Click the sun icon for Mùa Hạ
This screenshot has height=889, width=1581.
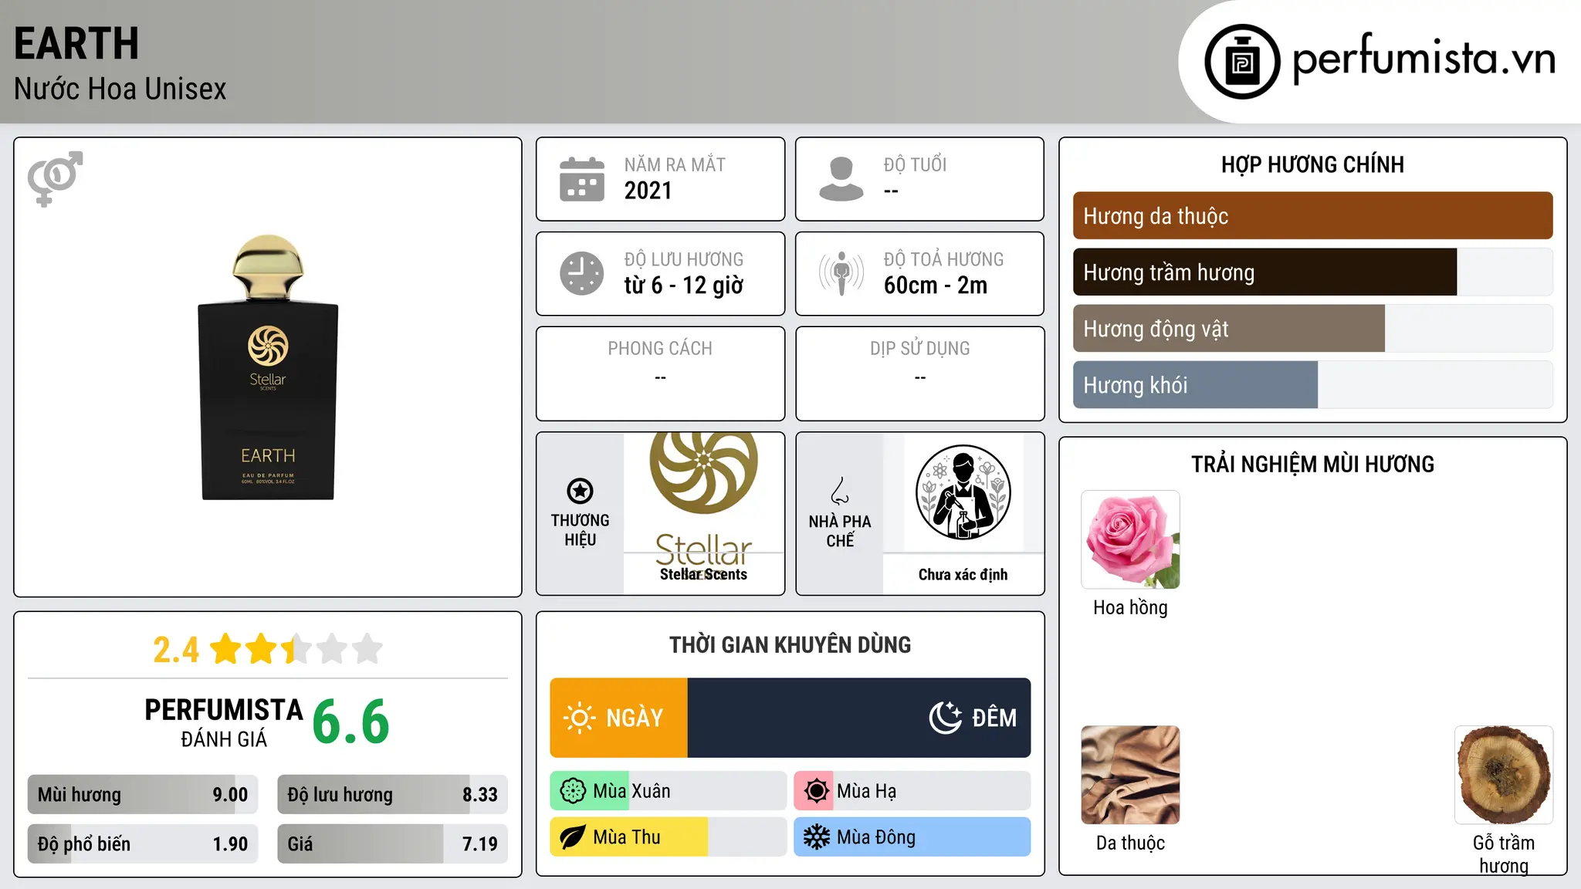tap(816, 791)
